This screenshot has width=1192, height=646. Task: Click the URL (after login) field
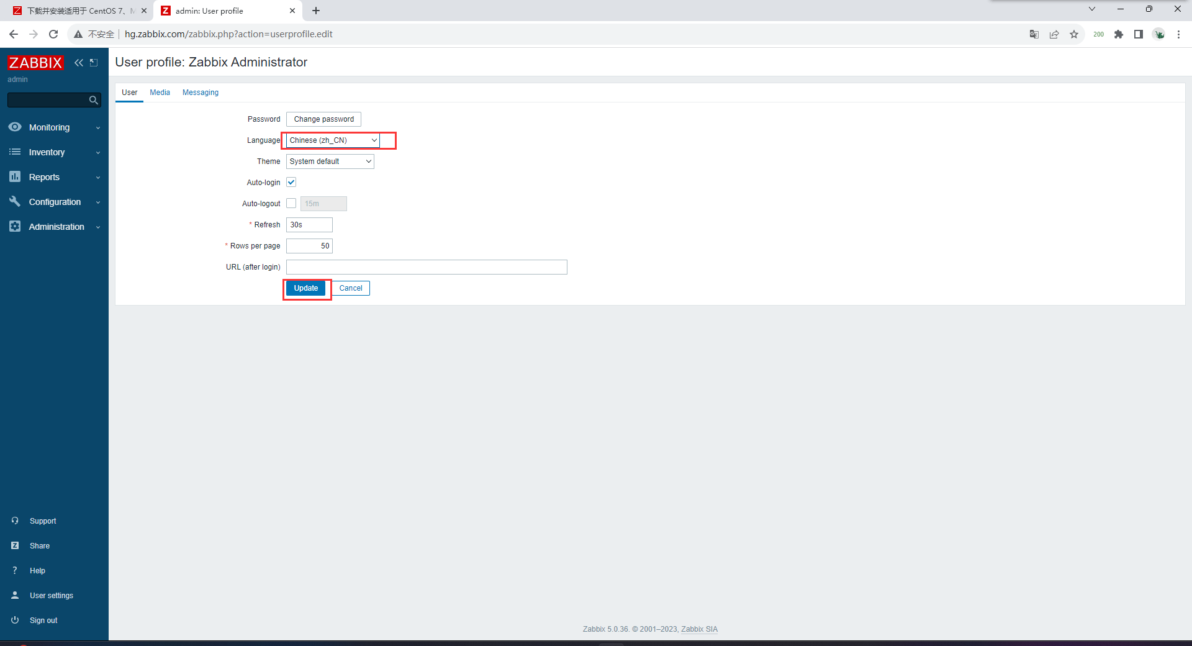pyautogui.click(x=427, y=267)
